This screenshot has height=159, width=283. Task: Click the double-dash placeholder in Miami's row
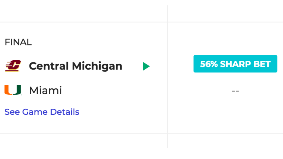point(235,91)
